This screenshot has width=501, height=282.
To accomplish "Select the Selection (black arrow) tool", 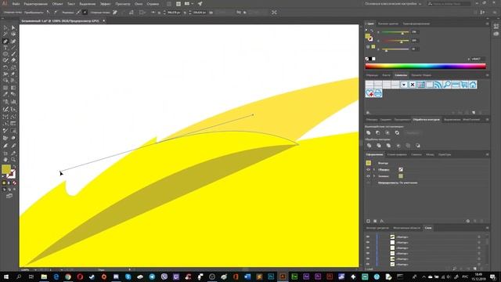I will point(5,28).
